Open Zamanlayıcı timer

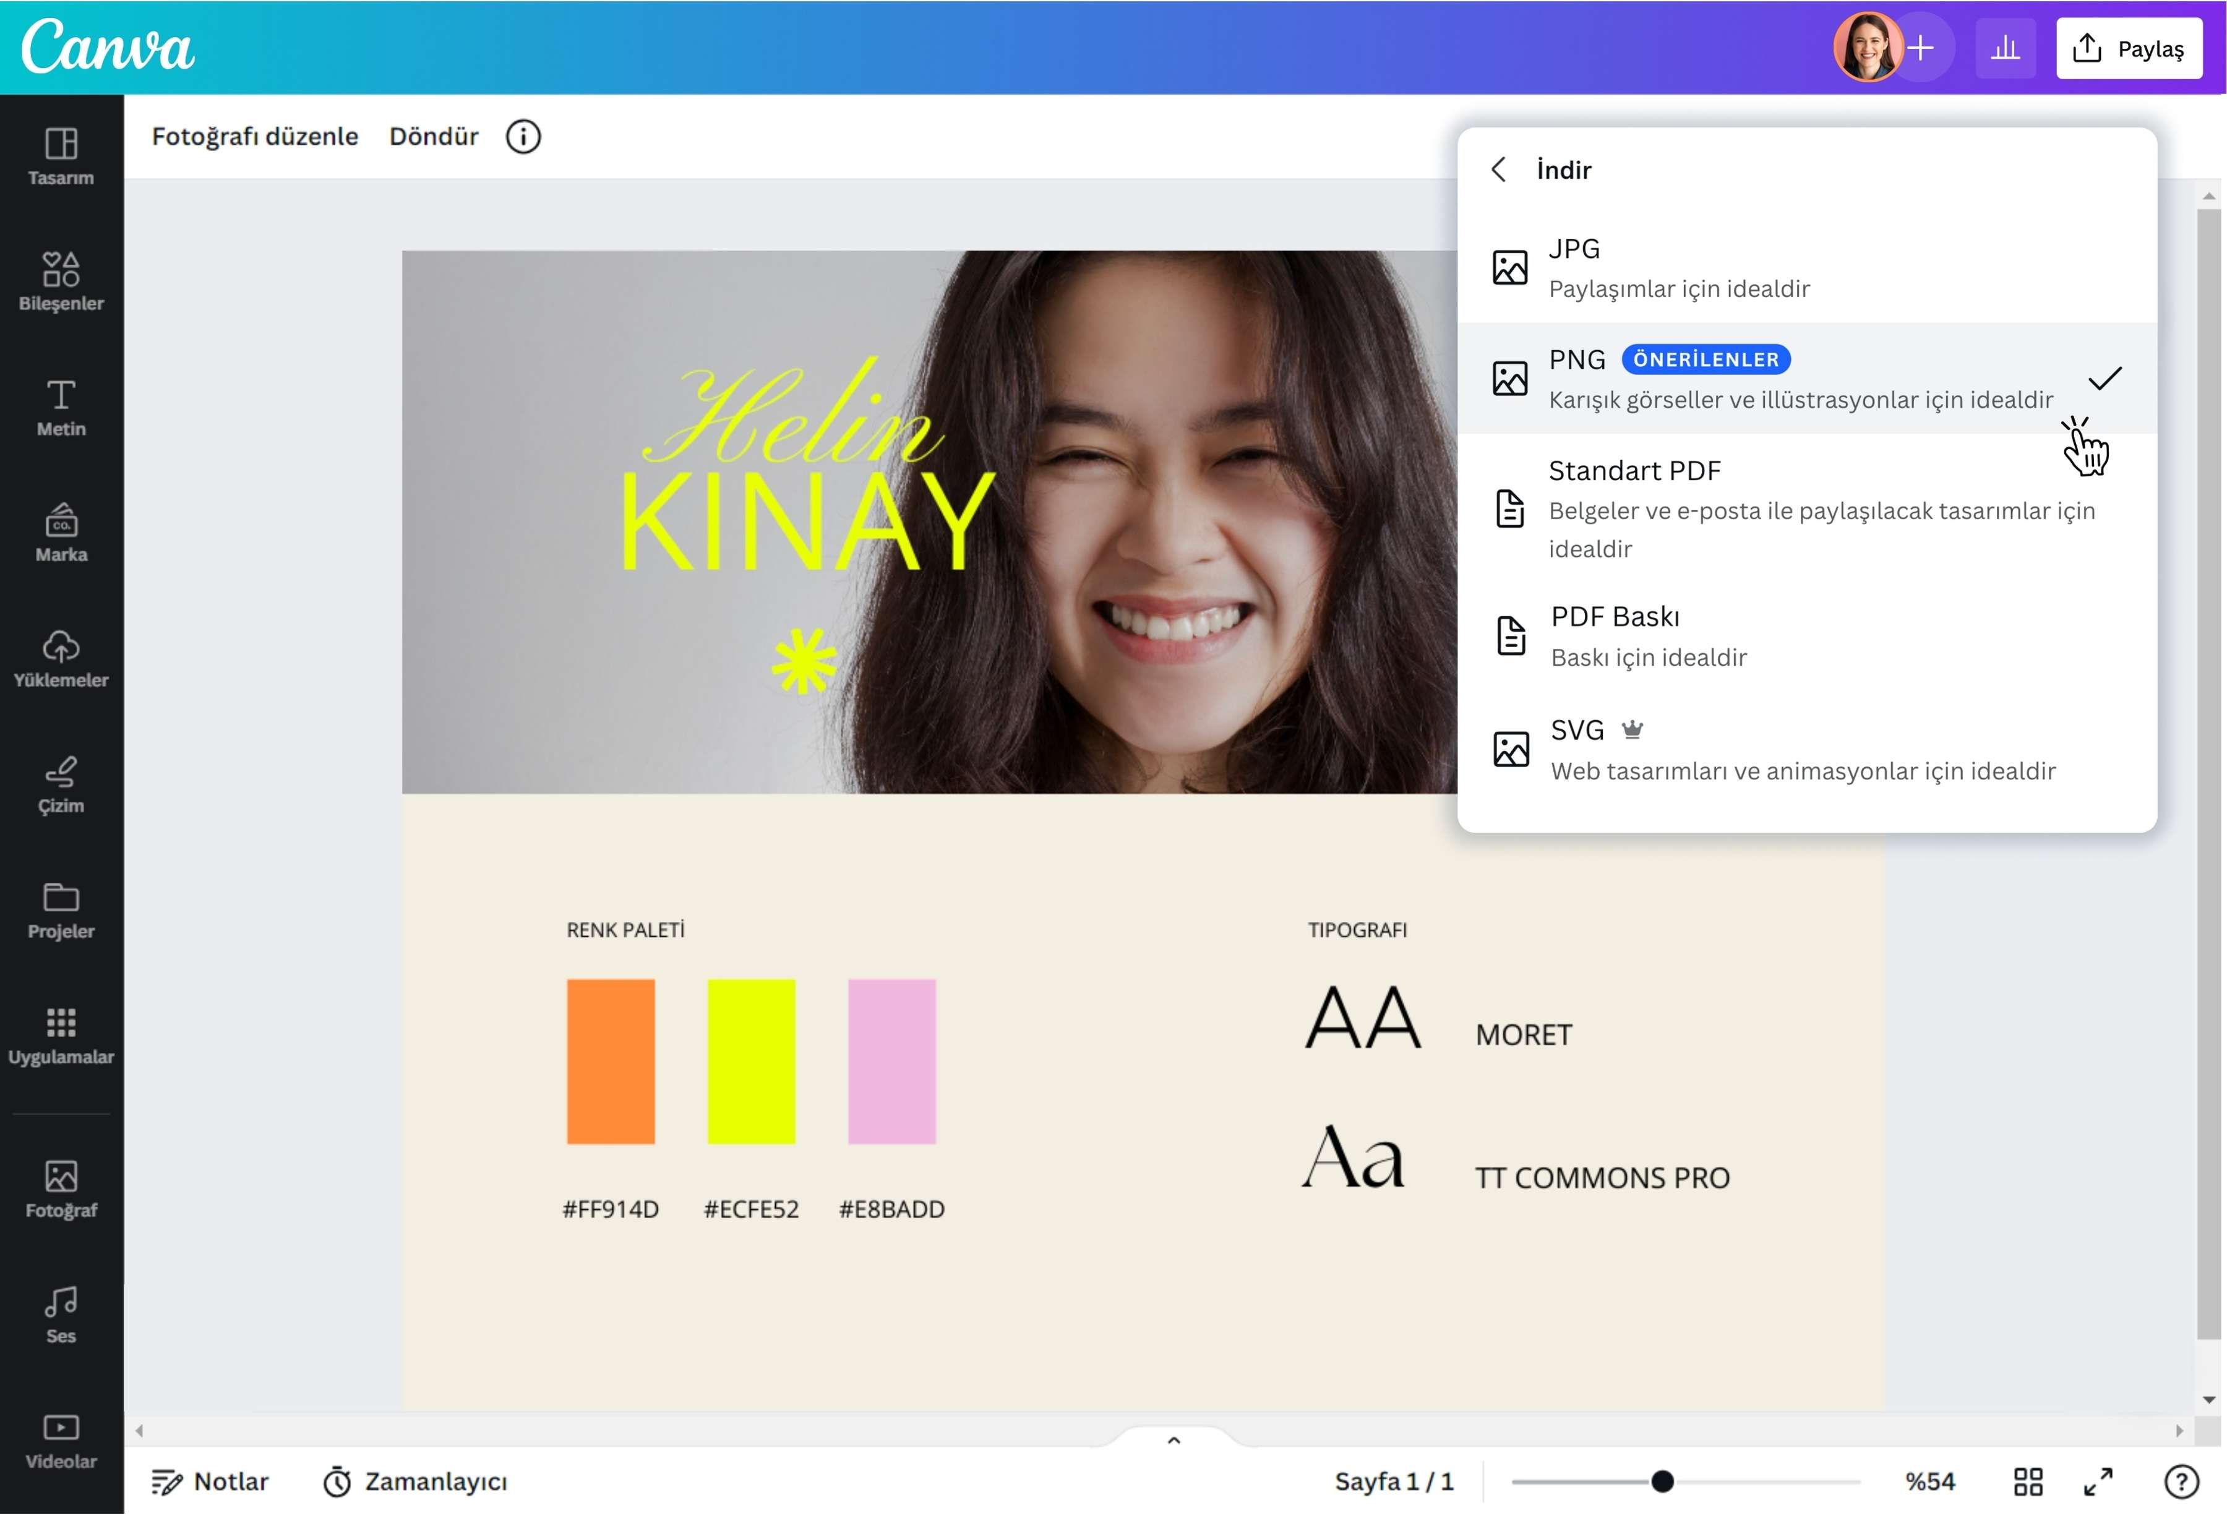tap(414, 1482)
